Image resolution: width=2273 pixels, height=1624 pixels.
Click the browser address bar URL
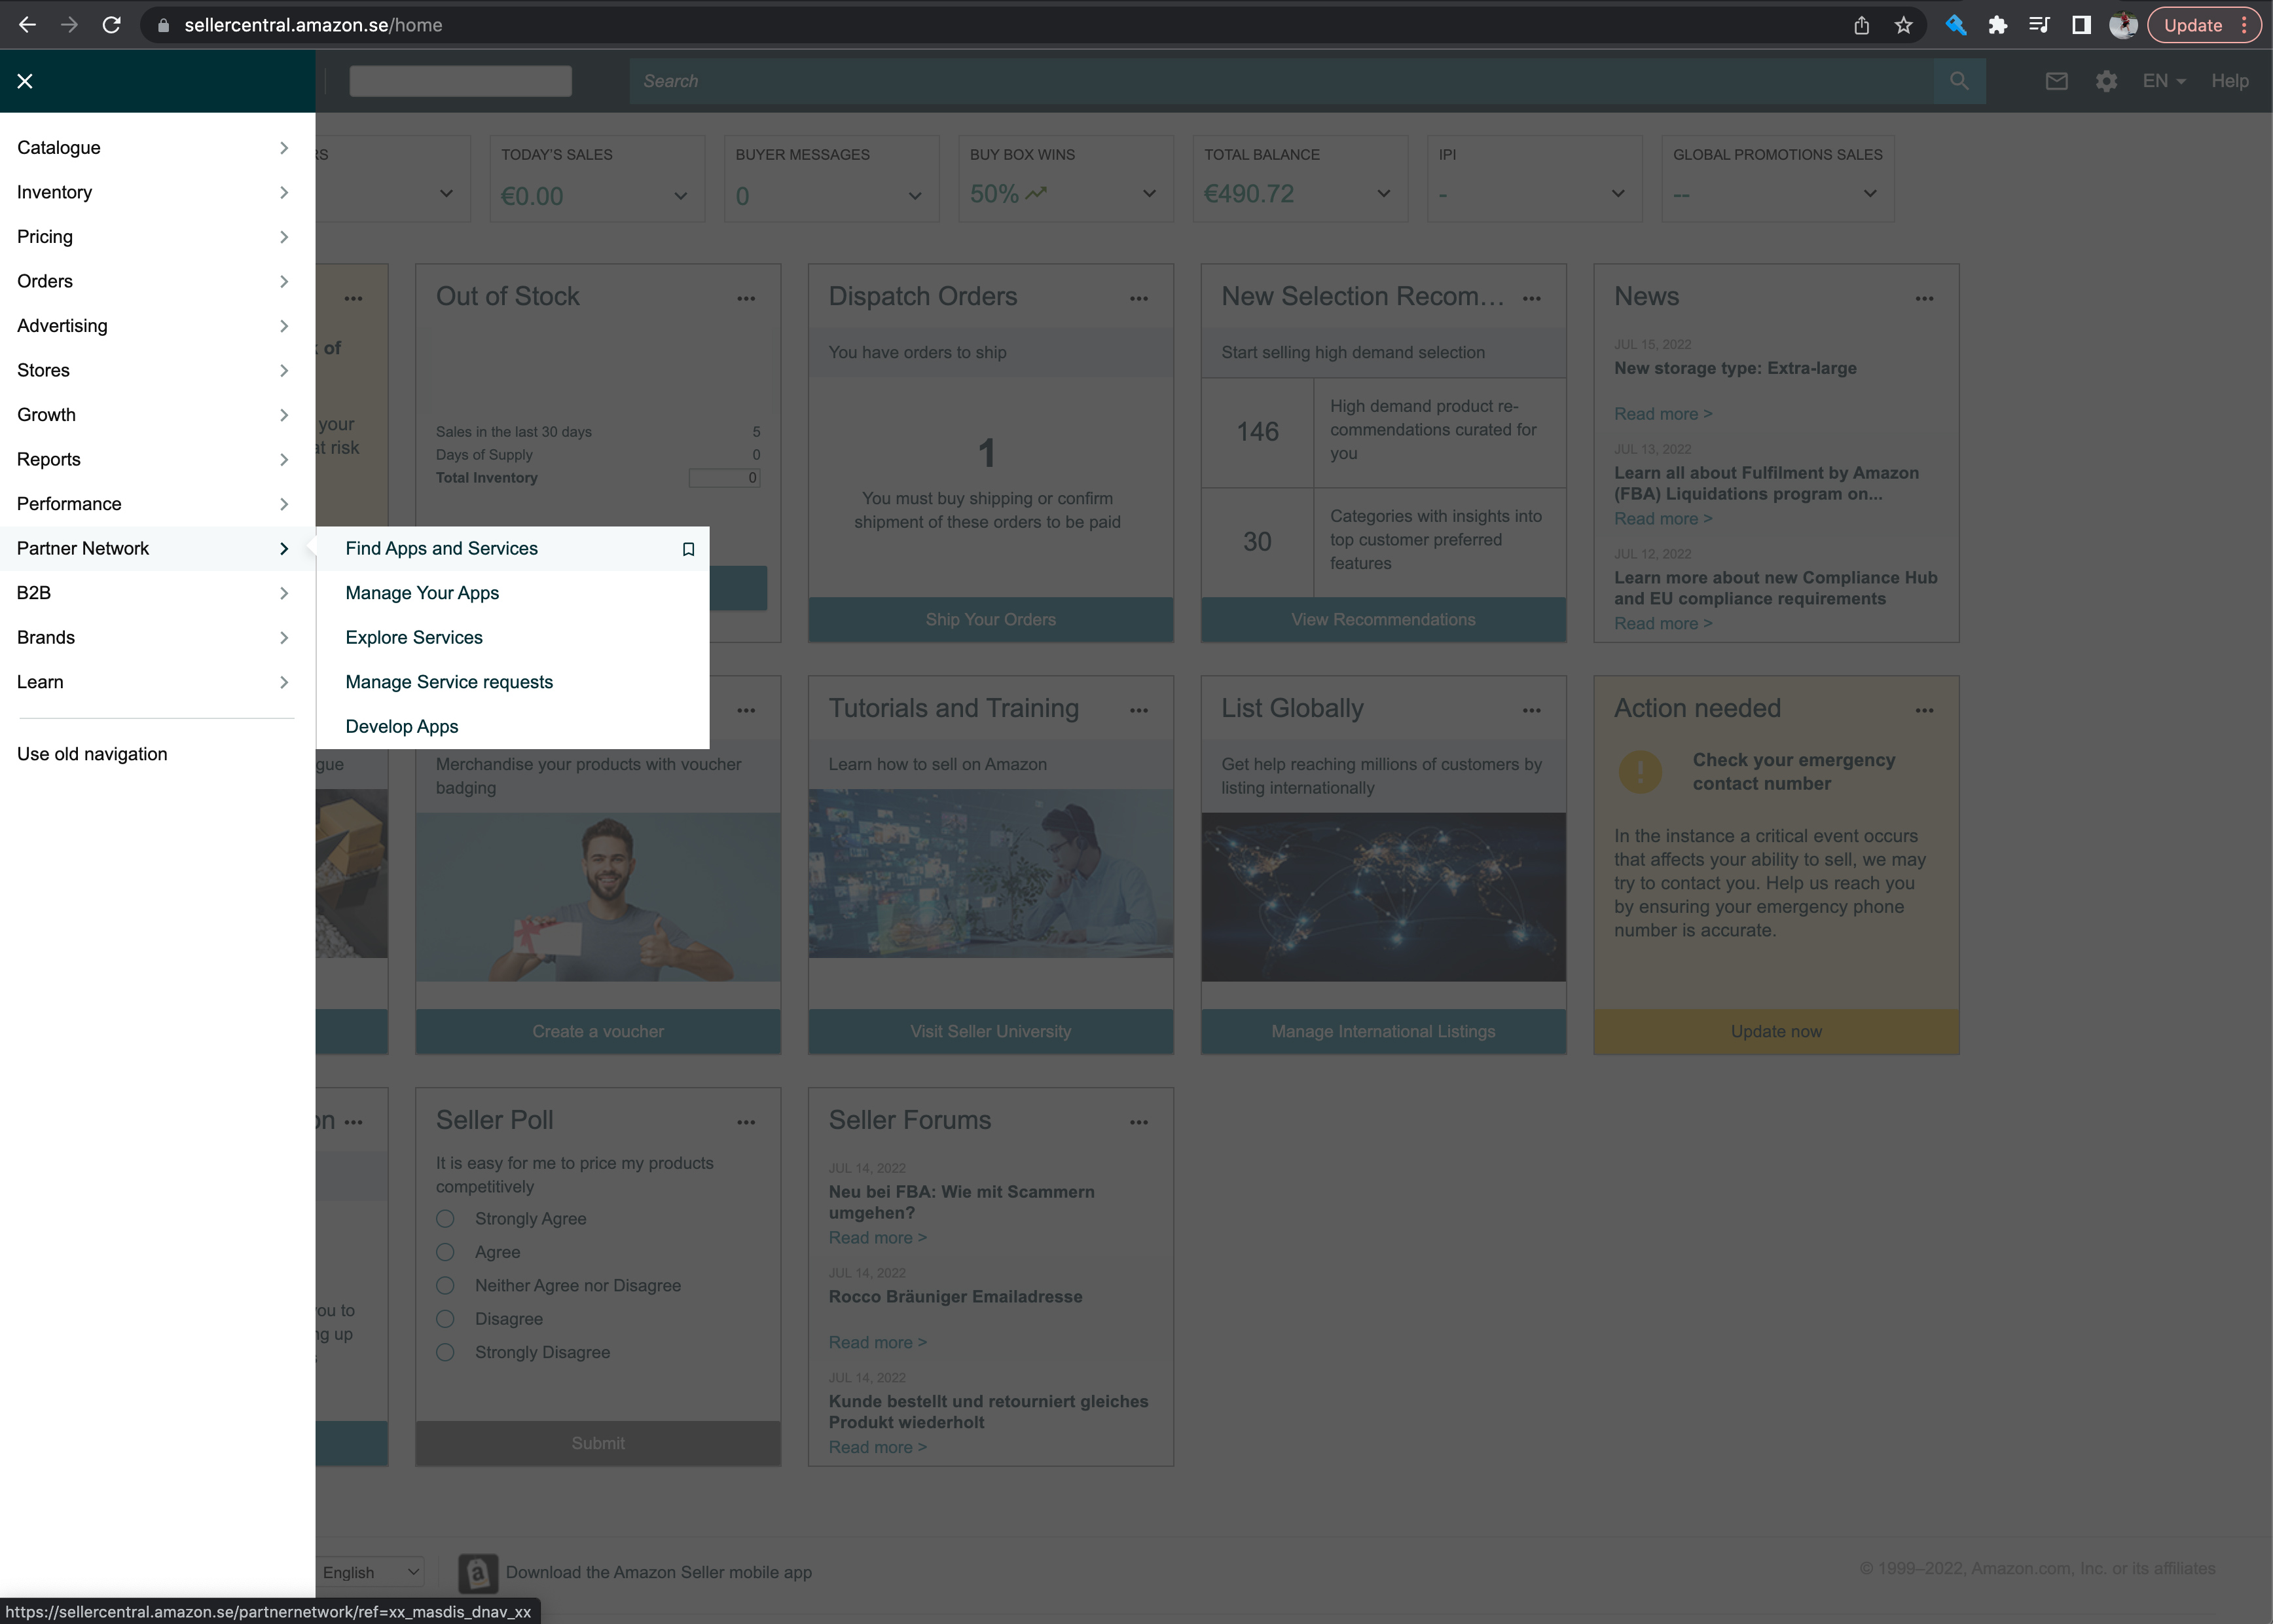click(x=313, y=25)
